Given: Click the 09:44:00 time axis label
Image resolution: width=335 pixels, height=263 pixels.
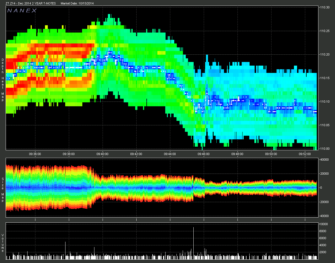Looking at the screenshot, I should point(170,154).
